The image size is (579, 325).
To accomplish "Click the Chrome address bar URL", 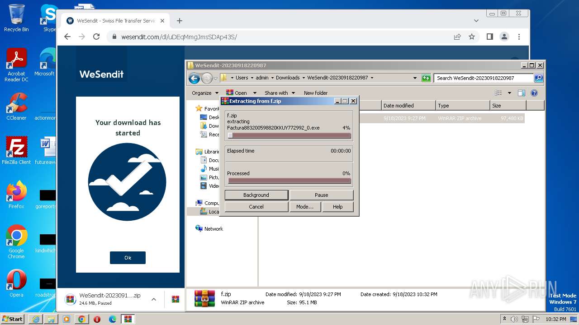I will [179, 37].
